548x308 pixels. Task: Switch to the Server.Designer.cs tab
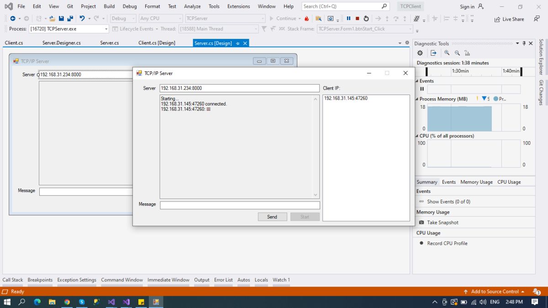62,43
